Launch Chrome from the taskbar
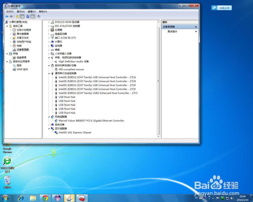The image size is (253, 202). [45, 198]
